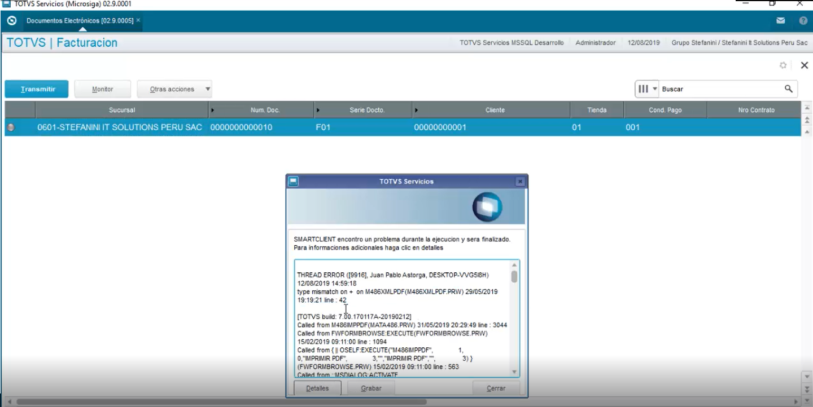Click the Tienda column header
The image size is (813, 407).
pyautogui.click(x=597, y=110)
